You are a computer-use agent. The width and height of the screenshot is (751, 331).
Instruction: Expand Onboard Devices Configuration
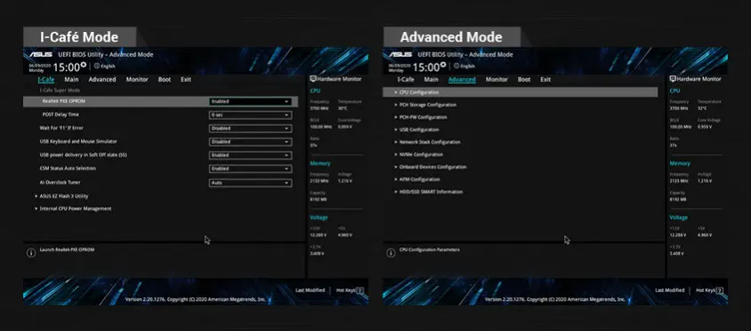click(x=430, y=167)
